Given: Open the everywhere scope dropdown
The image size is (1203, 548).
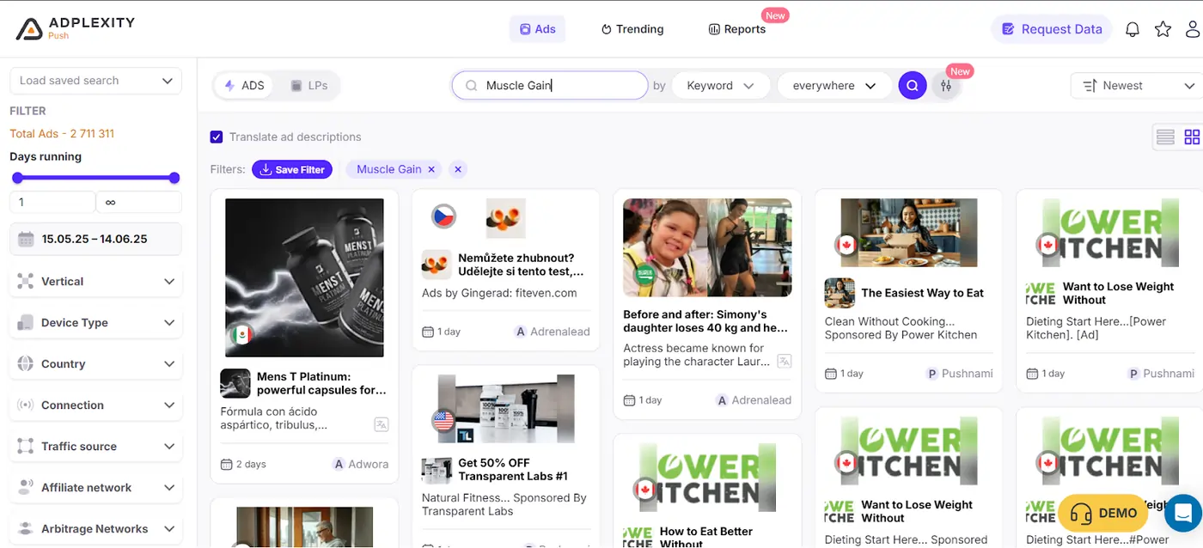Looking at the screenshot, I should pyautogui.click(x=834, y=85).
